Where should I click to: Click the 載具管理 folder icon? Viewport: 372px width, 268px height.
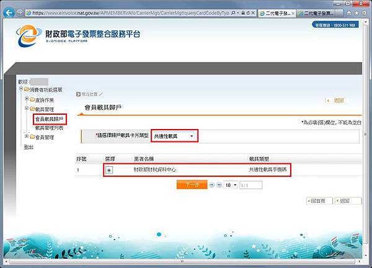[x=32, y=109]
